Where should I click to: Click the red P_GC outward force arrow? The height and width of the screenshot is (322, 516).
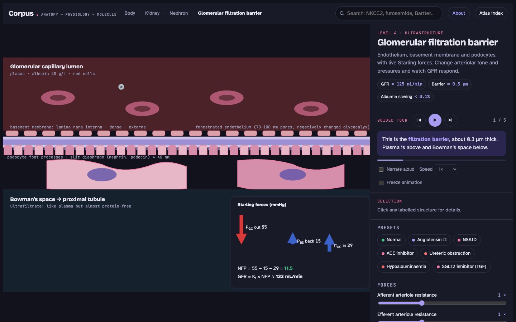click(242, 230)
